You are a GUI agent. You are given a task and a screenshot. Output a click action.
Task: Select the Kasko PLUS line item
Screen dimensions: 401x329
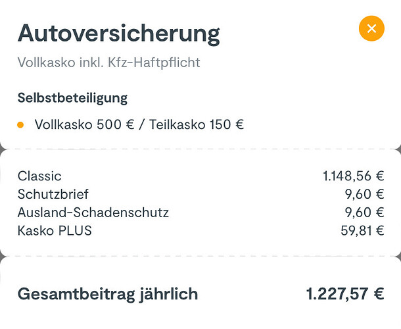[55, 231]
